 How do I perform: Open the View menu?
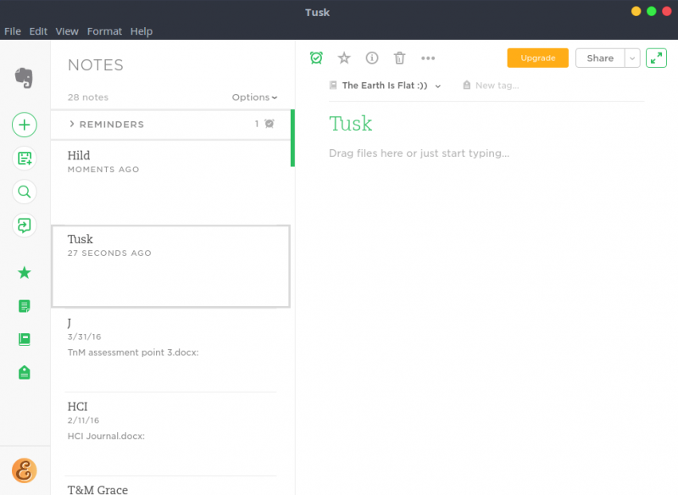click(x=66, y=31)
